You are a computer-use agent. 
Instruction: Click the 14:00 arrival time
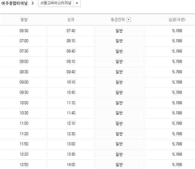pos(71,165)
